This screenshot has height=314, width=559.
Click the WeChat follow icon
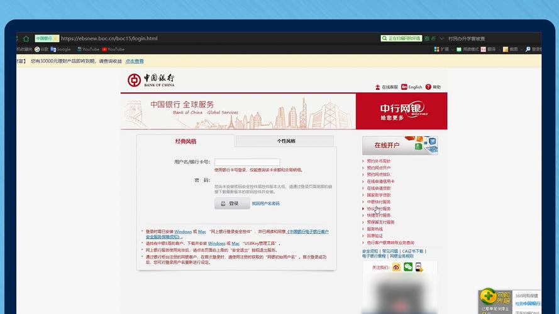click(x=408, y=267)
